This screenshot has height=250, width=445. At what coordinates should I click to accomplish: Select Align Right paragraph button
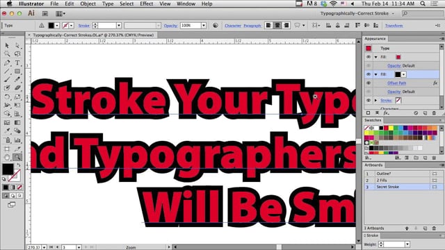click(286, 26)
